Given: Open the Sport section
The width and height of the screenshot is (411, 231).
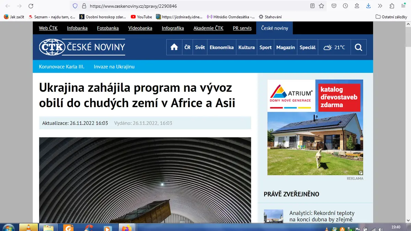Looking at the screenshot, I should 265,47.
